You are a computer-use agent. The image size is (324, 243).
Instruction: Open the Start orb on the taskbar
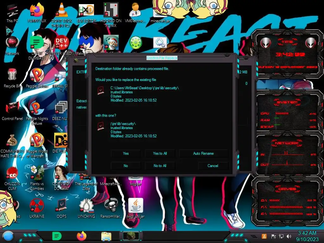(8, 236)
